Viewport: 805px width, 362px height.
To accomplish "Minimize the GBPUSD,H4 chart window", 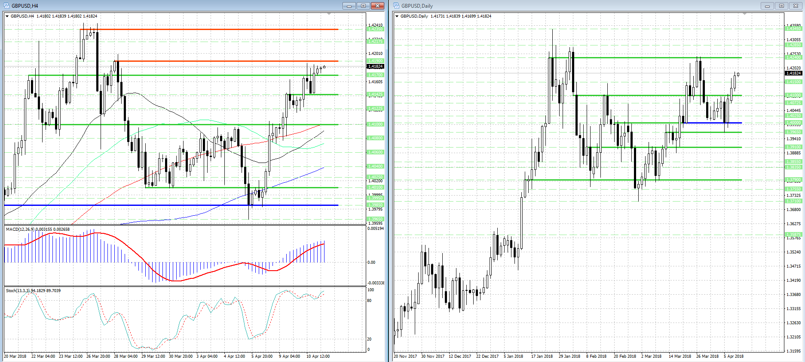I will pyautogui.click(x=349, y=6).
